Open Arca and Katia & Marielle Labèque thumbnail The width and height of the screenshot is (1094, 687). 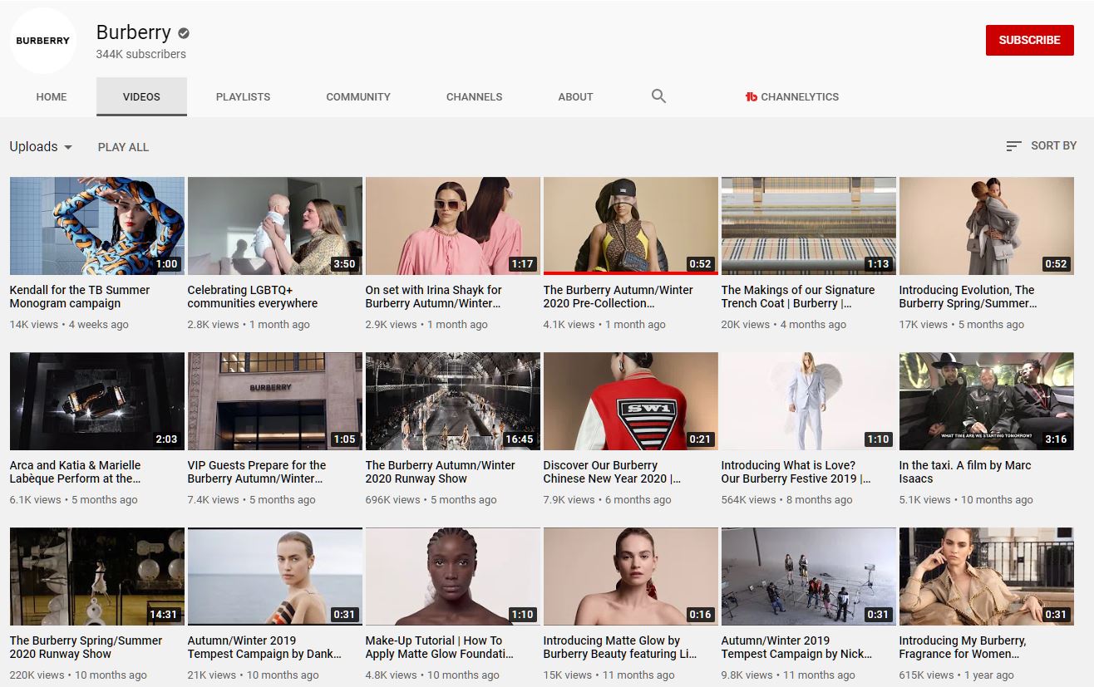(x=97, y=401)
